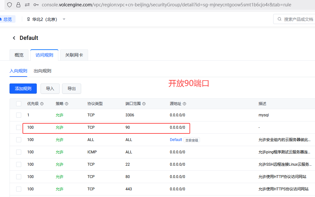Click the padlock site security icon
Screen dimensions: 315x197
18,5
